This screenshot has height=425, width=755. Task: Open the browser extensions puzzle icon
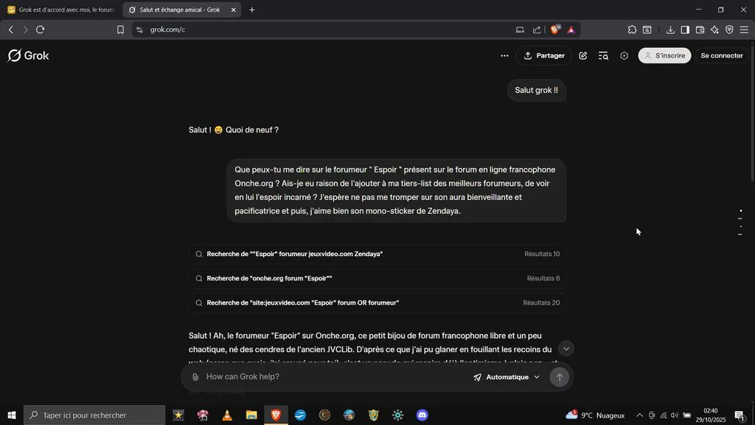pos(632,30)
